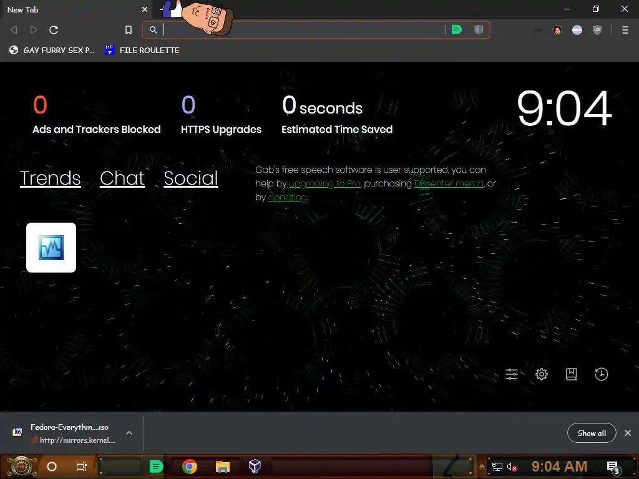Viewport: 639px width, 479px height.
Task: Click the muted volume tray icon
Action: (x=512, y=467)
